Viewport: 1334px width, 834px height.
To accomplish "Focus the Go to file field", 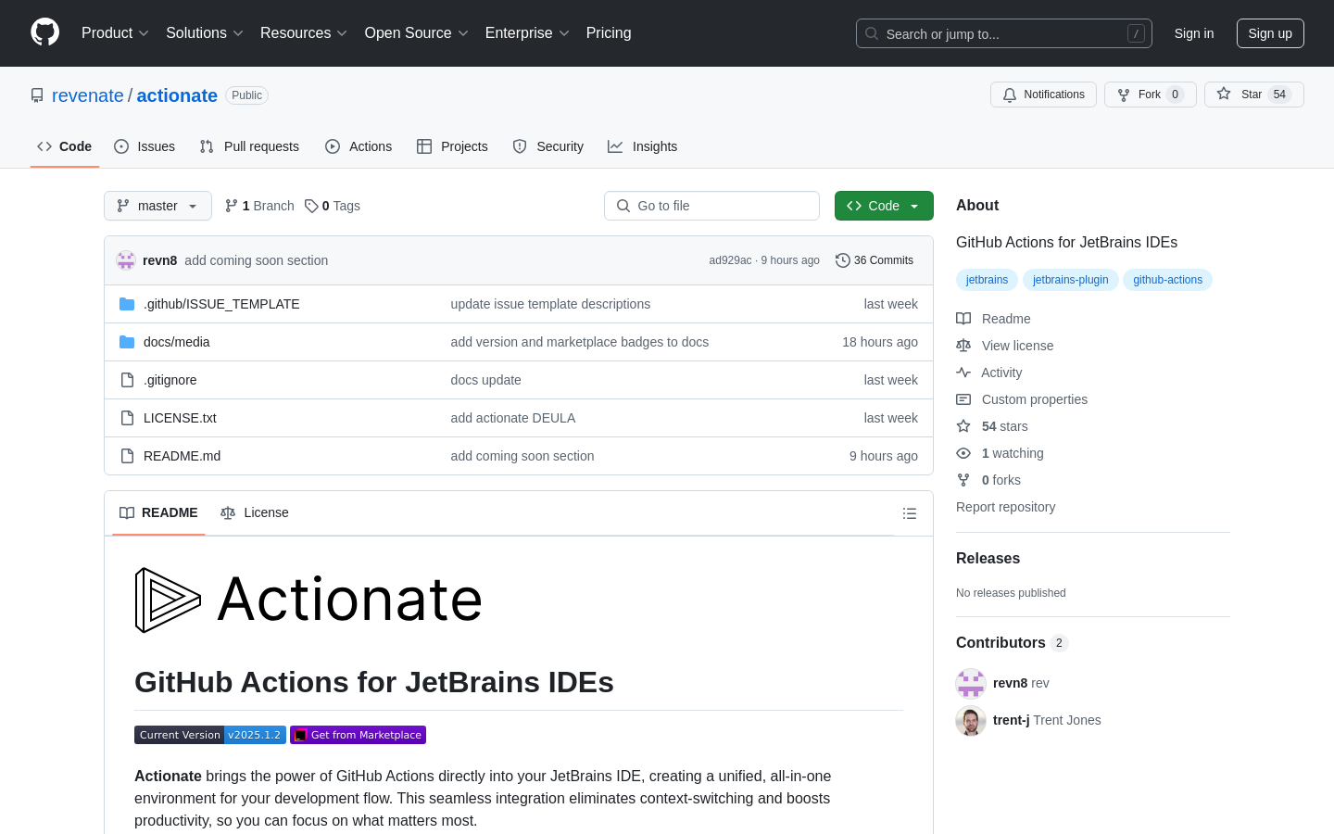I will coord(711,206).
